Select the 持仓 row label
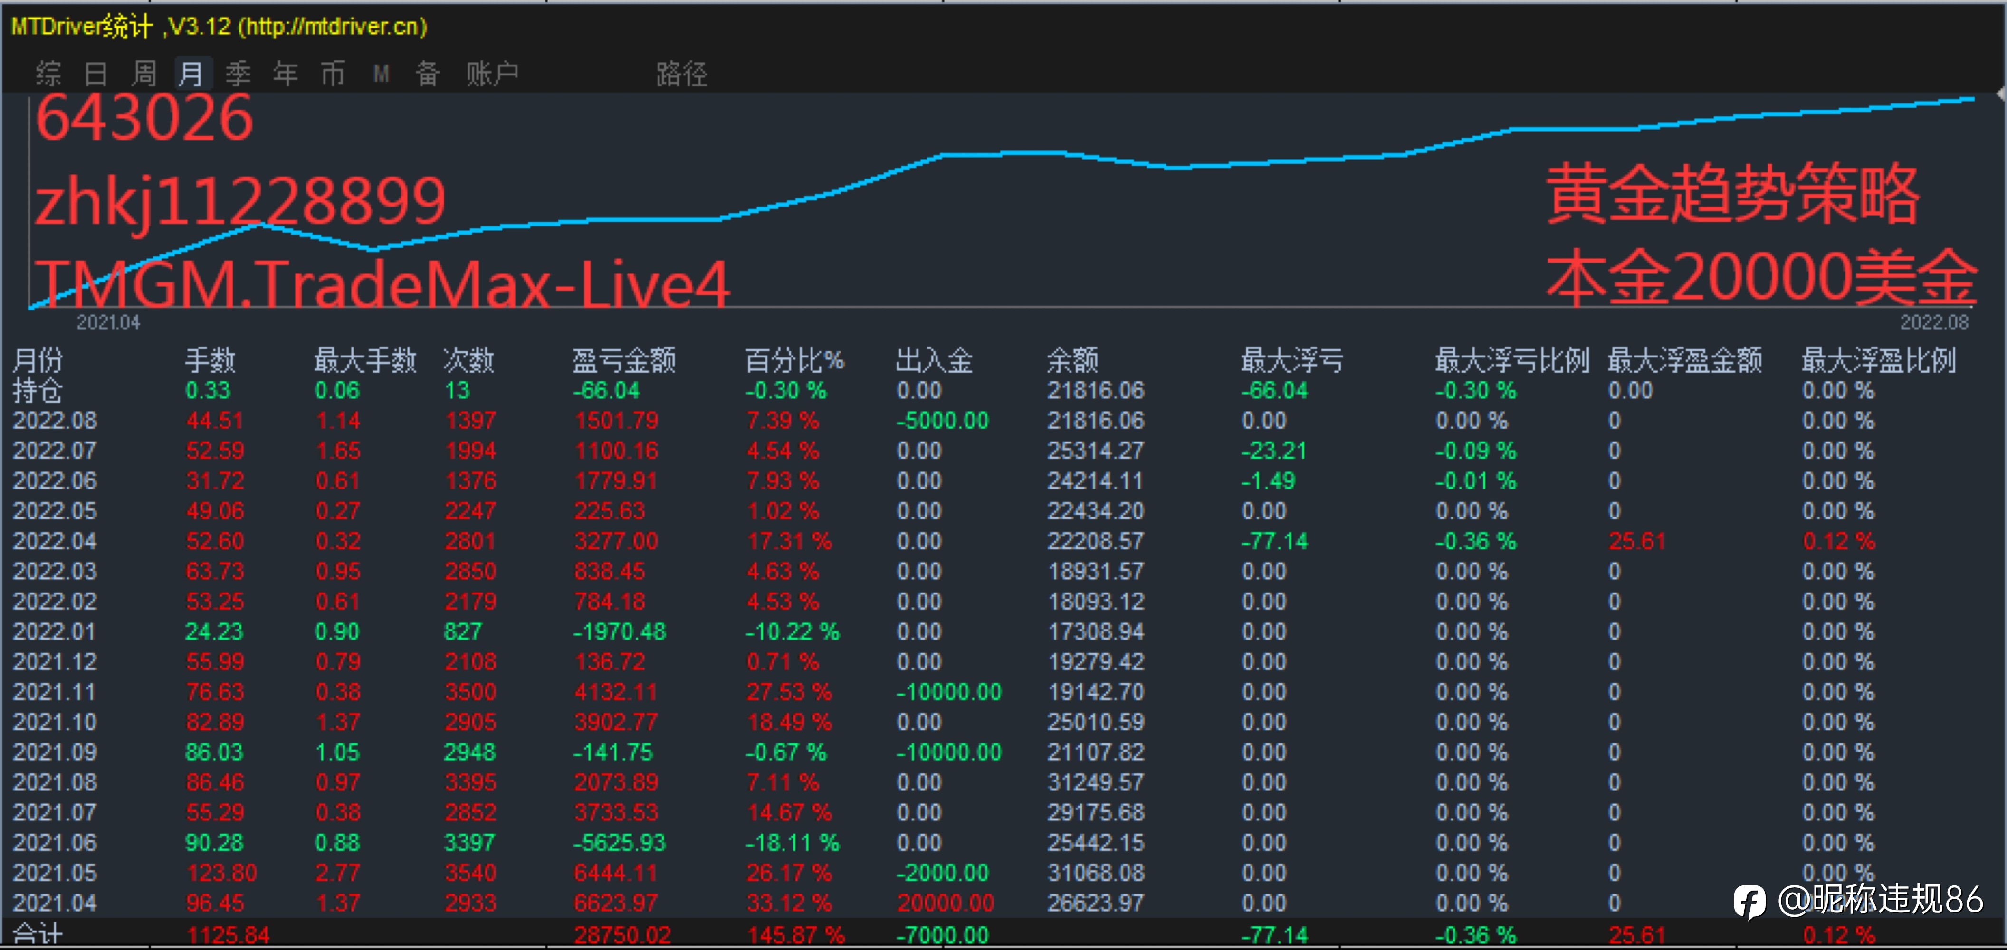The image size is (2007, 950). click(x=38, y=391)
